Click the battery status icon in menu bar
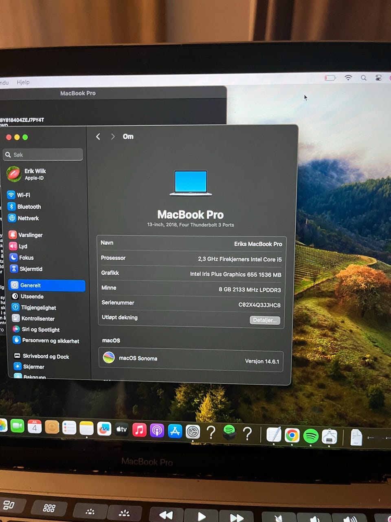The width and height of the screenshot is (391, 522). [330, 78]
